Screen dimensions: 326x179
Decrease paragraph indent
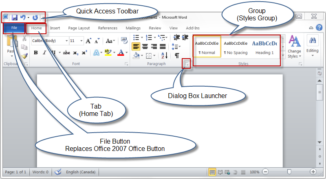pos(176,37)
